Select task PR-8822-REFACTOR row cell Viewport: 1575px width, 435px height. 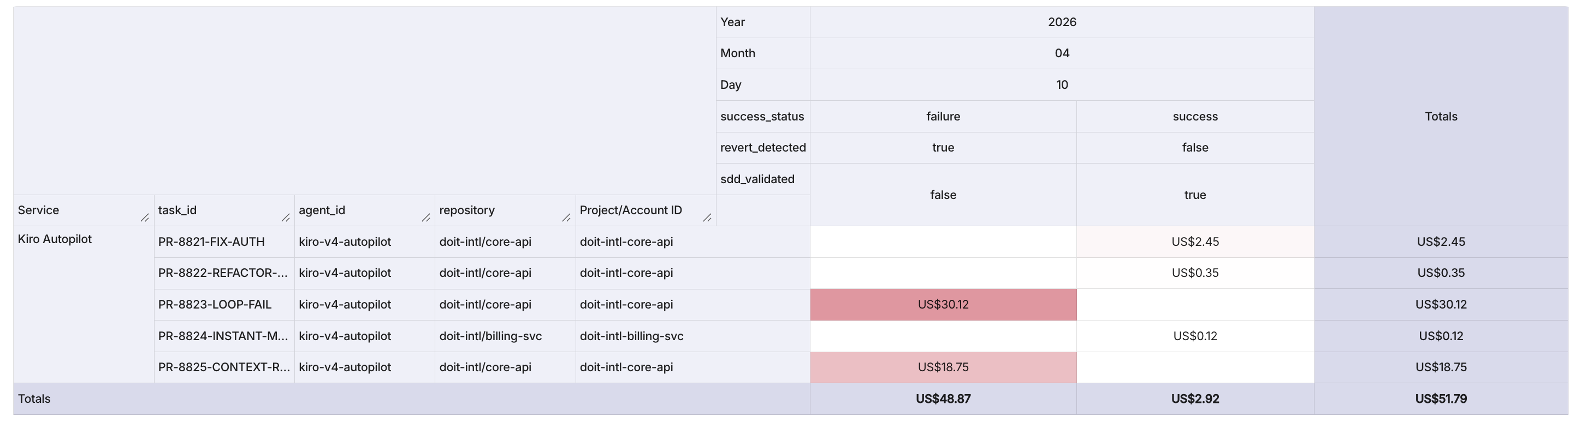point(224,273)
